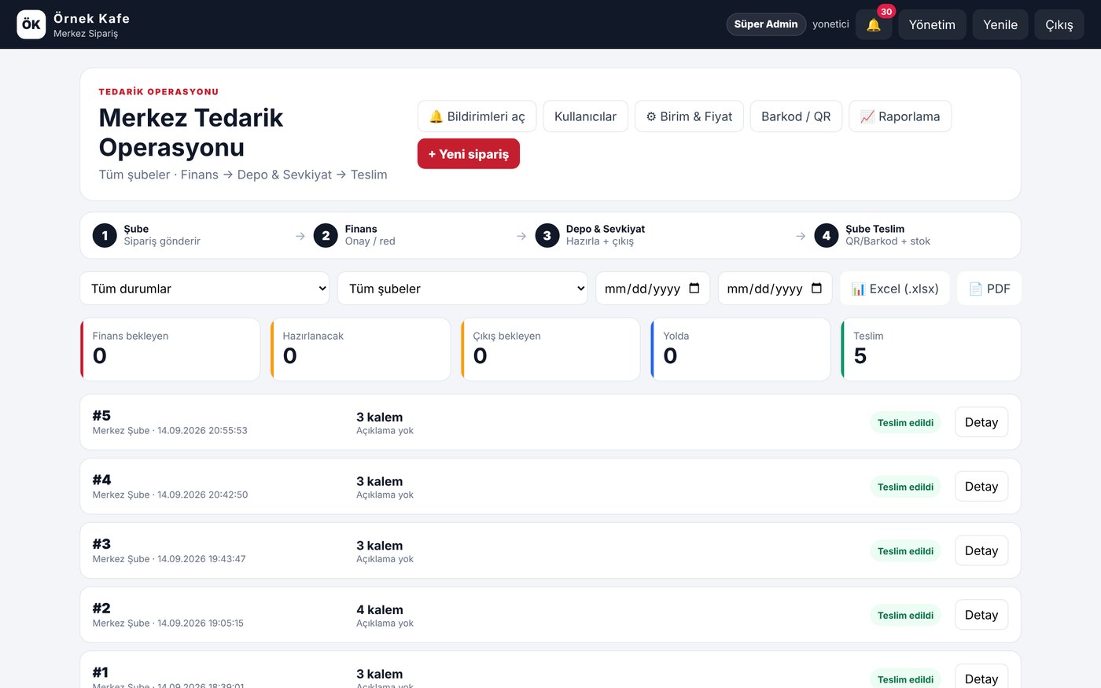
Task: Click step 3 Depo & Sevkiyat circle
Action: [547, 235]
